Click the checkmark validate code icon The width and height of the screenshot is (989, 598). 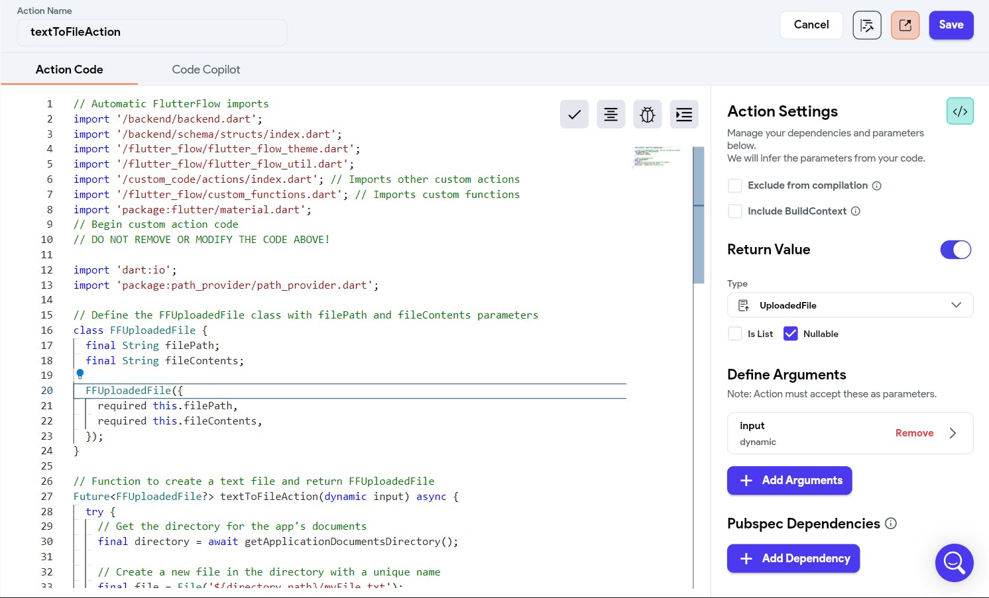tap(574, 115)
